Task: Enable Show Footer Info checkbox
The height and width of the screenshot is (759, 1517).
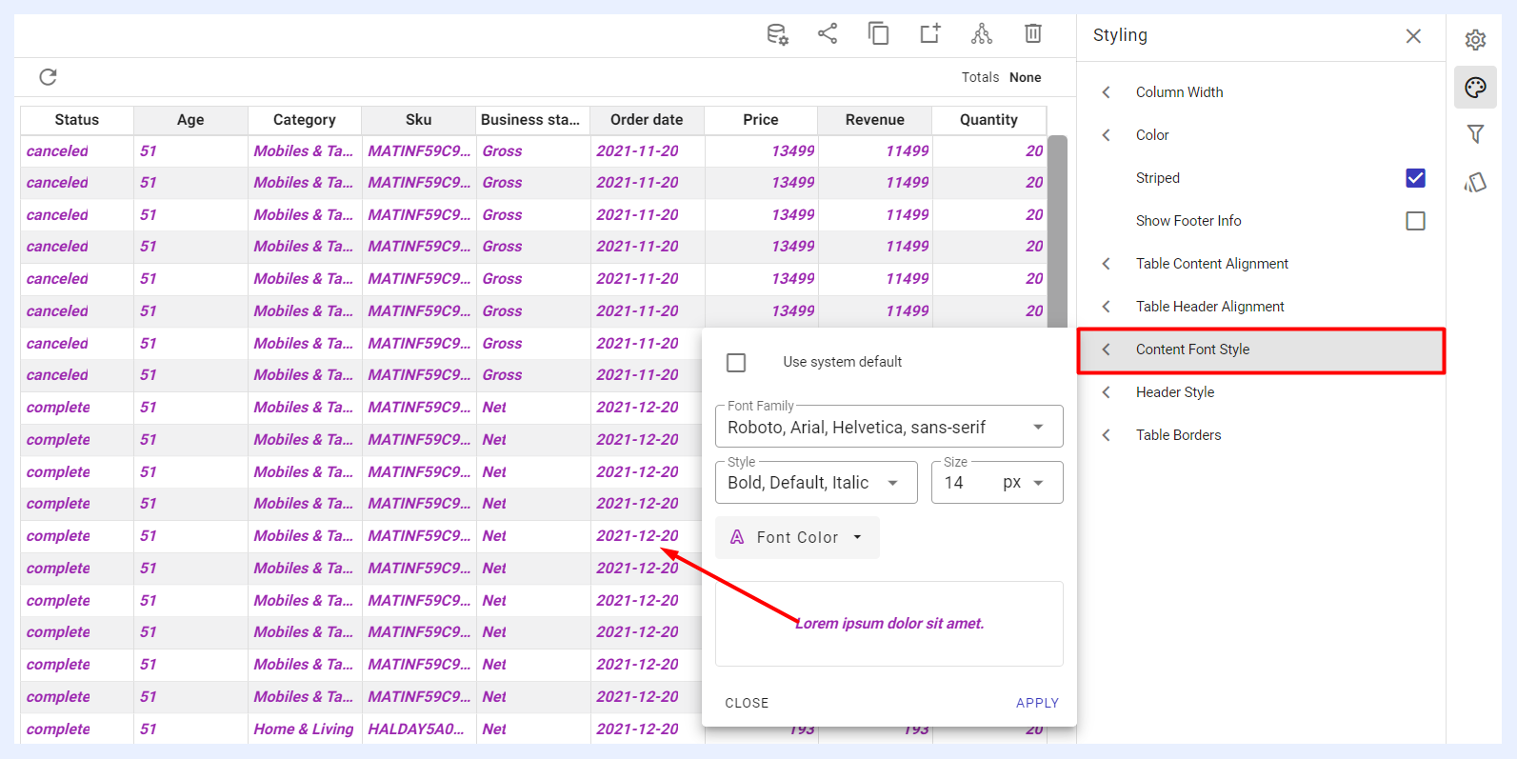Action: (x=1415, y=221)
